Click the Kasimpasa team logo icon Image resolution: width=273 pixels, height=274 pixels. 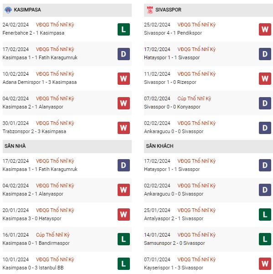[x=8, y=10]
